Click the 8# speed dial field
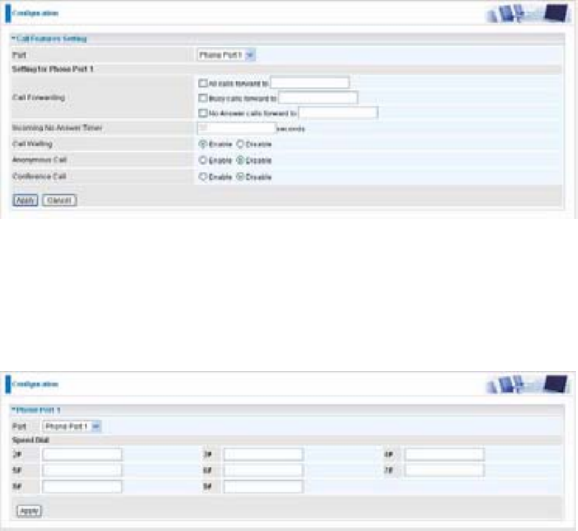Screen dimensions: 578x531 tap(82, 486)
